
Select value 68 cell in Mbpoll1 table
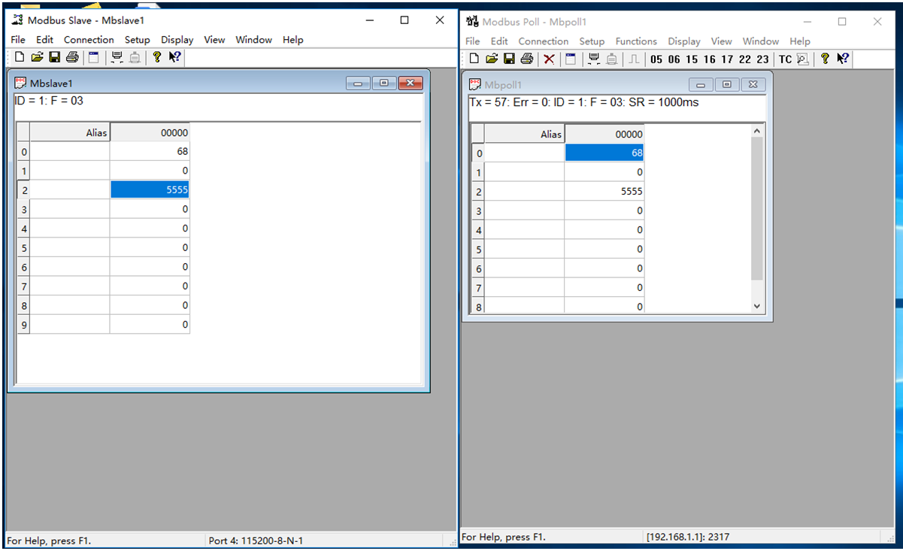click(605, 153)
